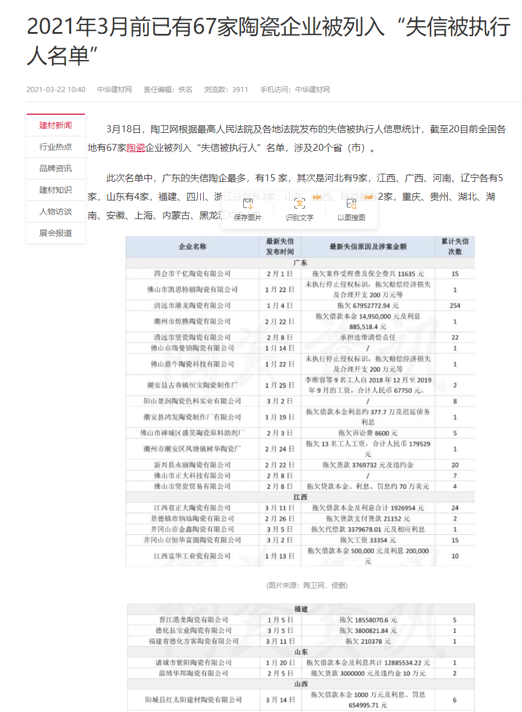This screenshot has height=712, width=522.
Task: Click 企业名称 table column header
Action: point(193,246)
